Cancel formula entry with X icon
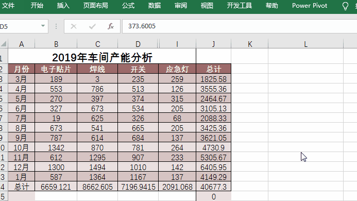Viewport: 357px width, 201px height. coord(74,26)
